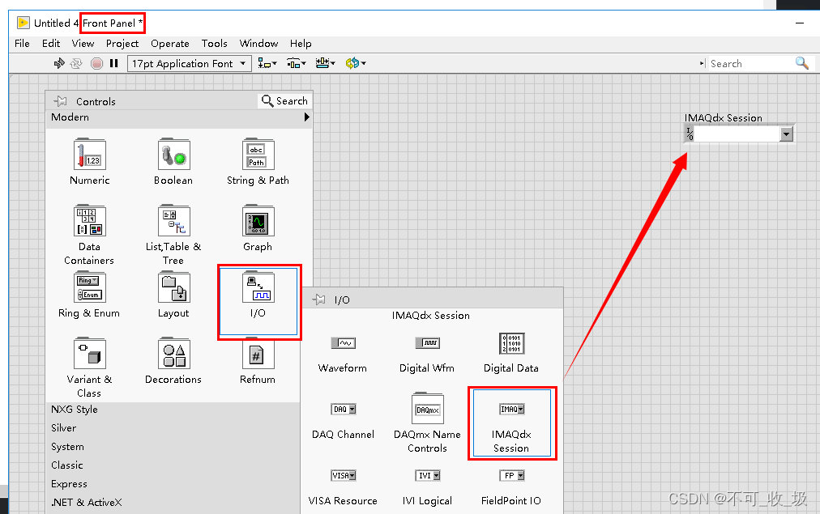
Task: Open the 17pt Application Font dropdown
Action: (x=189, y=63)
